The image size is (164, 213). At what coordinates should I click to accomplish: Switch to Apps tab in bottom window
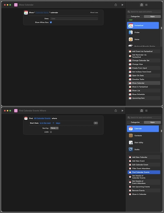152,122
